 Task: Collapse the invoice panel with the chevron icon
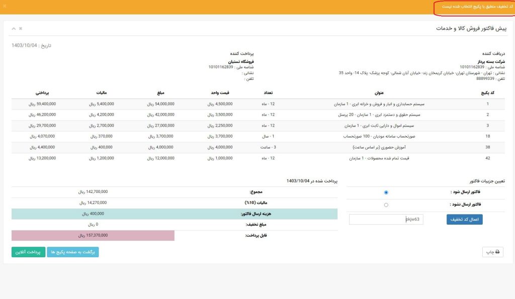(14, 29)
